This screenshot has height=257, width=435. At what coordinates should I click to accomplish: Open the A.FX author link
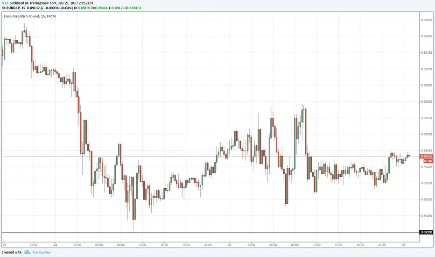(x=5, y=3)
